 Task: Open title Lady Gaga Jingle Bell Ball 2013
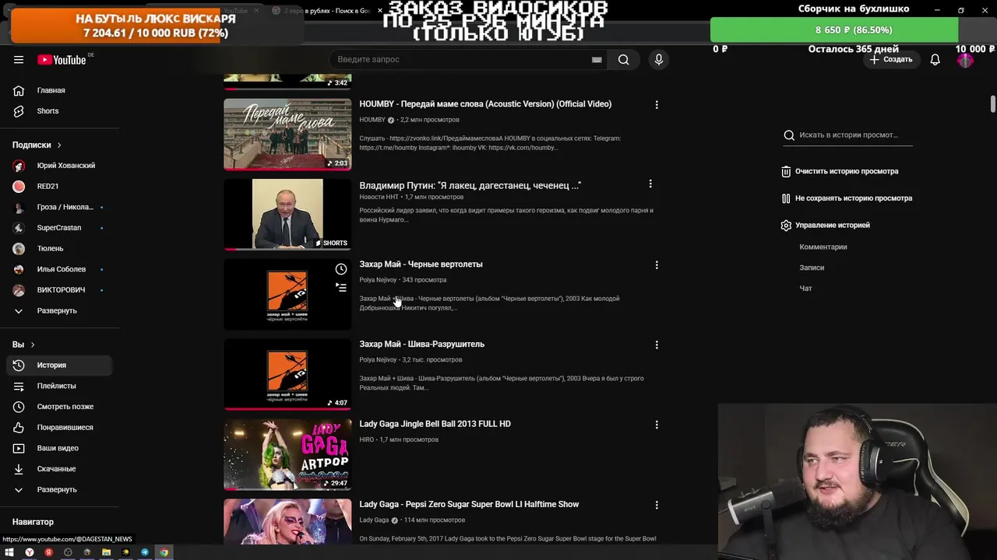pyautogui.click(x=435, y=424)
